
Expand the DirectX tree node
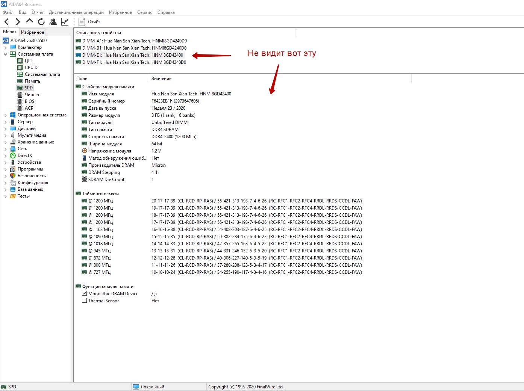click(x=5, y=155)
